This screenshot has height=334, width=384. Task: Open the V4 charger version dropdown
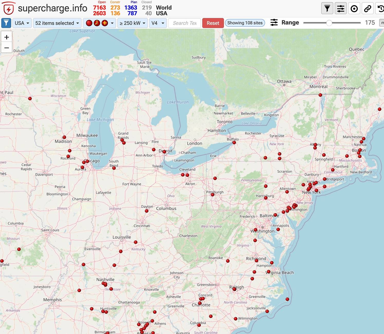(x=158, y=23)
